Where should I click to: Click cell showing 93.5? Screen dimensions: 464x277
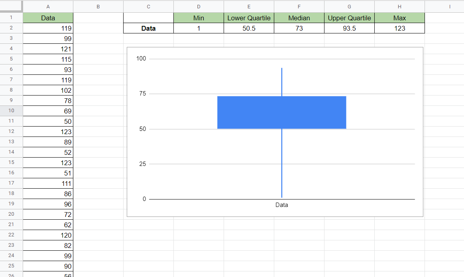(x=349, y=28)
